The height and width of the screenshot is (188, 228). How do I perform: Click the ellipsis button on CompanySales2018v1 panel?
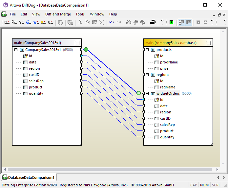click(77, 43)
